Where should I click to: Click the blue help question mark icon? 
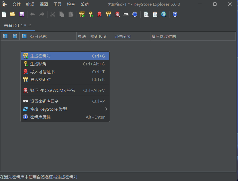(x=175, y=14)
